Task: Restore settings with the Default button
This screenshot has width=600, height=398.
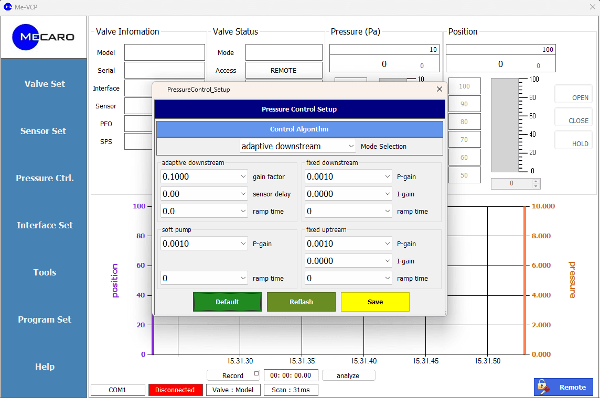Action: point(227,302)
